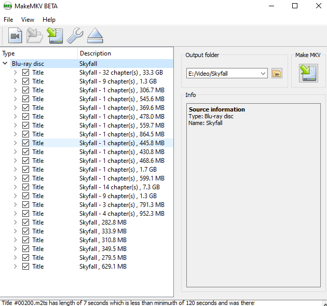The width and height of the screenshot is (327, 306).
Task: Select 'Skyfall , 629.1 MB' description
Action: click(x=103, y=267)
